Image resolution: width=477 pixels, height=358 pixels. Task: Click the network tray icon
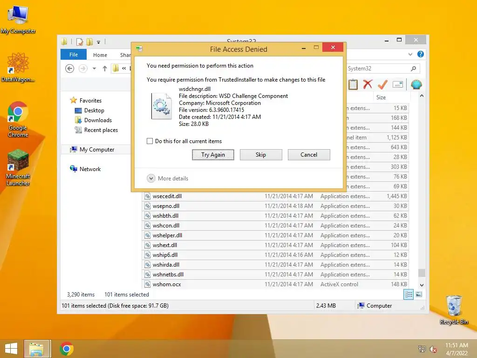[422, 349]
